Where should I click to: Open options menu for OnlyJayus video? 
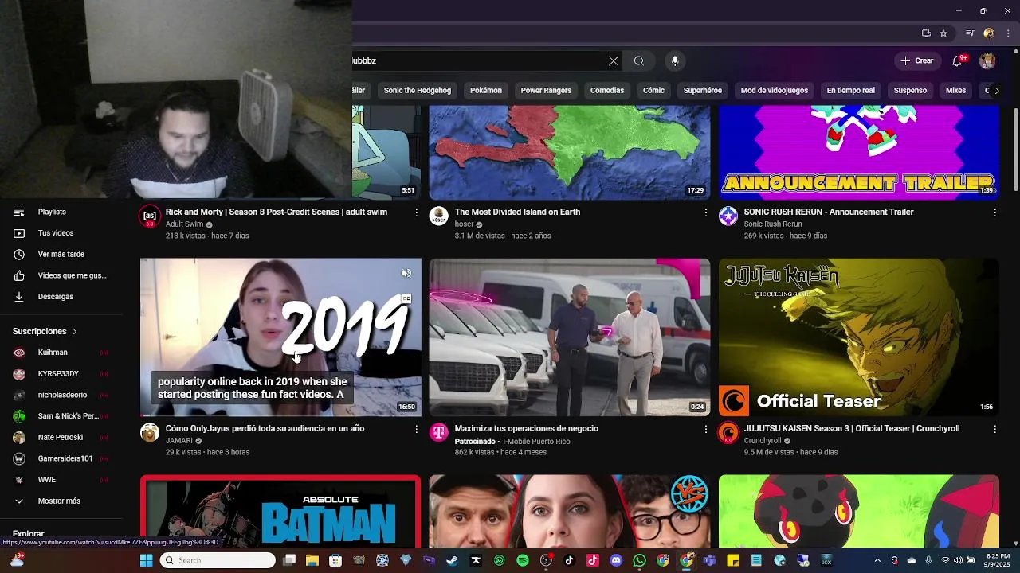416,429
